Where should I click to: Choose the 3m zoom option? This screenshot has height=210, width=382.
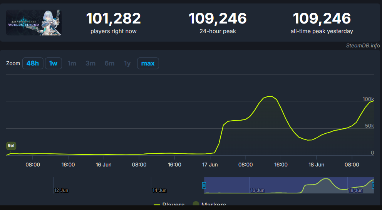[x=90, y=64]
